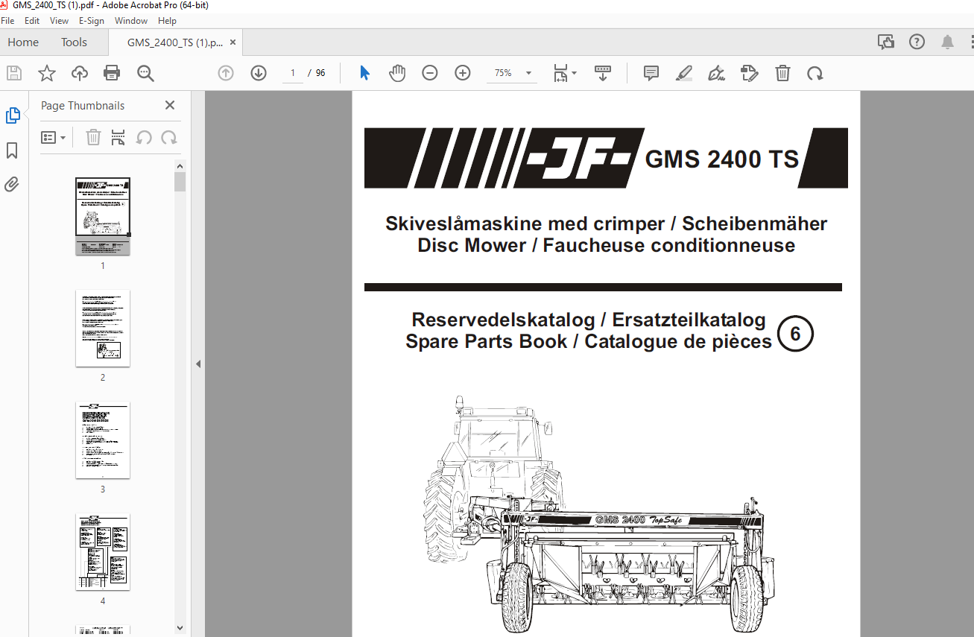Click the insert pages icon in the thumbnails panel
Image resolution: width=974 pixels, height=637 pixels.
click(x=118, y=137)
